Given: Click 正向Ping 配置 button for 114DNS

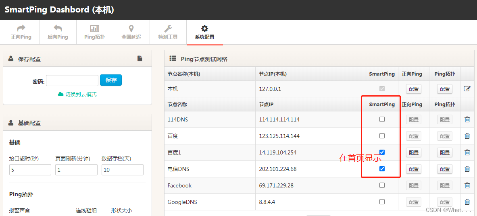Looking at the screenshot, I should [414, 119].
